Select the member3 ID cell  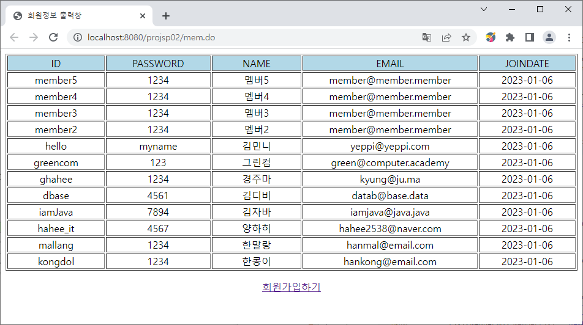[56, 113]
